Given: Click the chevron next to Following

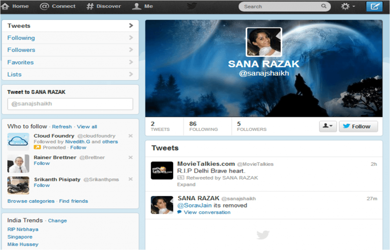Looking at the screenshot, I should [x=131, y=38].
